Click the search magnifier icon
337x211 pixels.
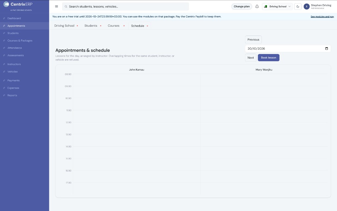click(66, 7)
